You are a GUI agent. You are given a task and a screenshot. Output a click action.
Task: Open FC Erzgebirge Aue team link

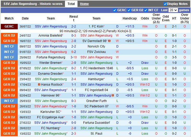tap(50, 117)
